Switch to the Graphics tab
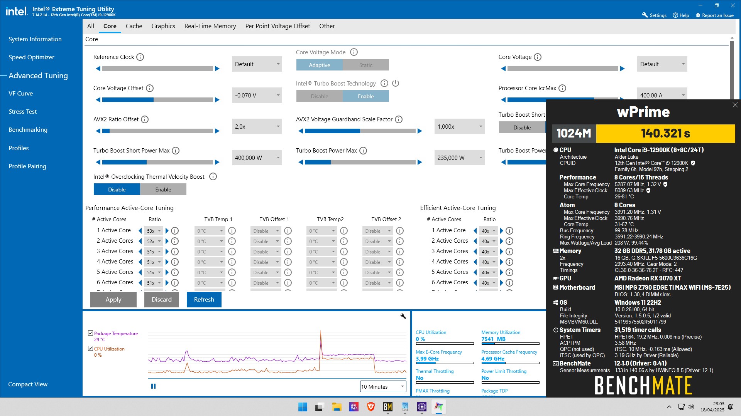 pos(163,26)
